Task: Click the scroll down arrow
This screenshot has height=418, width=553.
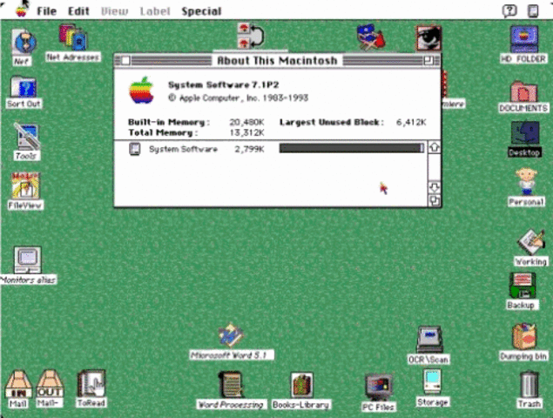Action: (435, 187)
